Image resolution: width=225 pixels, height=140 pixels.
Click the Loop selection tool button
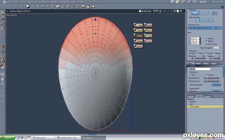click(x=190, y=28)
